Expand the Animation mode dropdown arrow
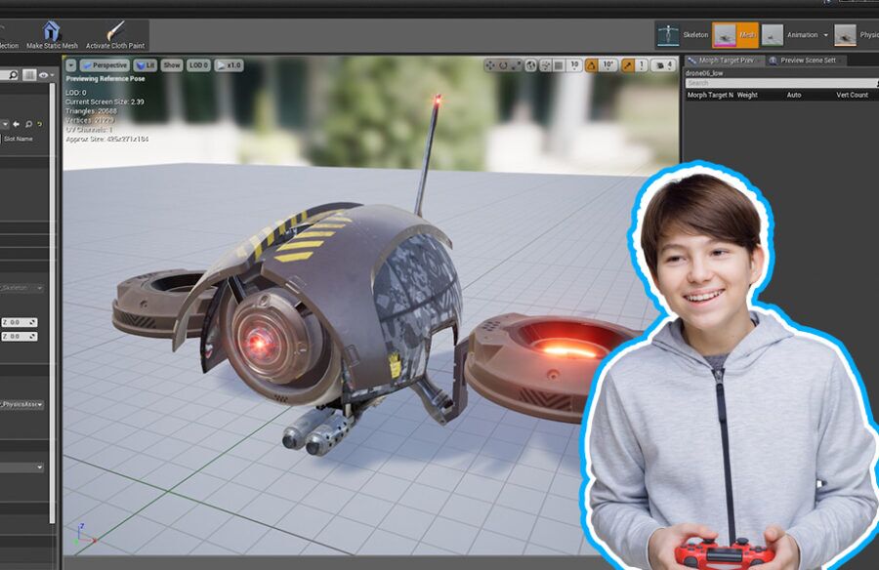 pyautogui.click(x=826, y=35)
